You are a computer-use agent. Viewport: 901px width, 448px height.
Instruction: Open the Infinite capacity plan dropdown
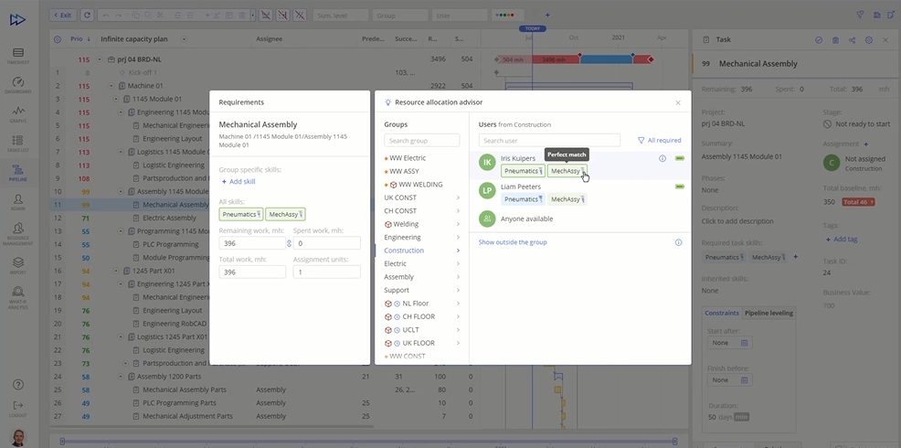[184, 39]
